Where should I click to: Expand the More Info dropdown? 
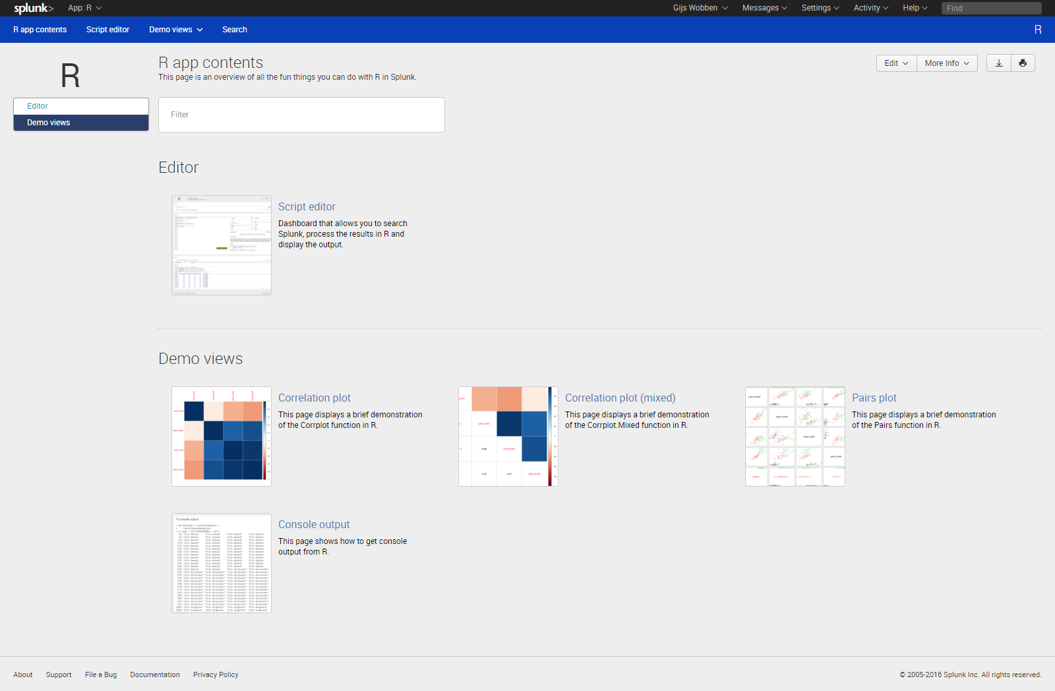click(x=947, y=63)
